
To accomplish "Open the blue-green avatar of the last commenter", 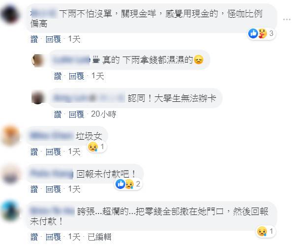I will pyautogui.click(x=10, y=211).
